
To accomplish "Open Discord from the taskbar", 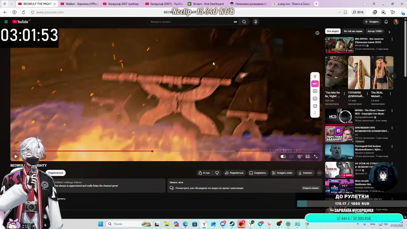I will click(223, 224).
